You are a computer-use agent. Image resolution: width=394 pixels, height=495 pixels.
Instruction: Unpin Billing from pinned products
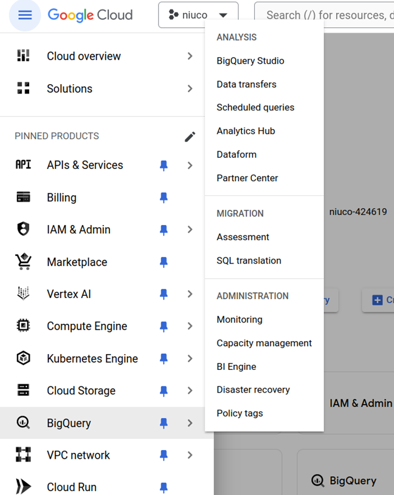tap(164, 198)
